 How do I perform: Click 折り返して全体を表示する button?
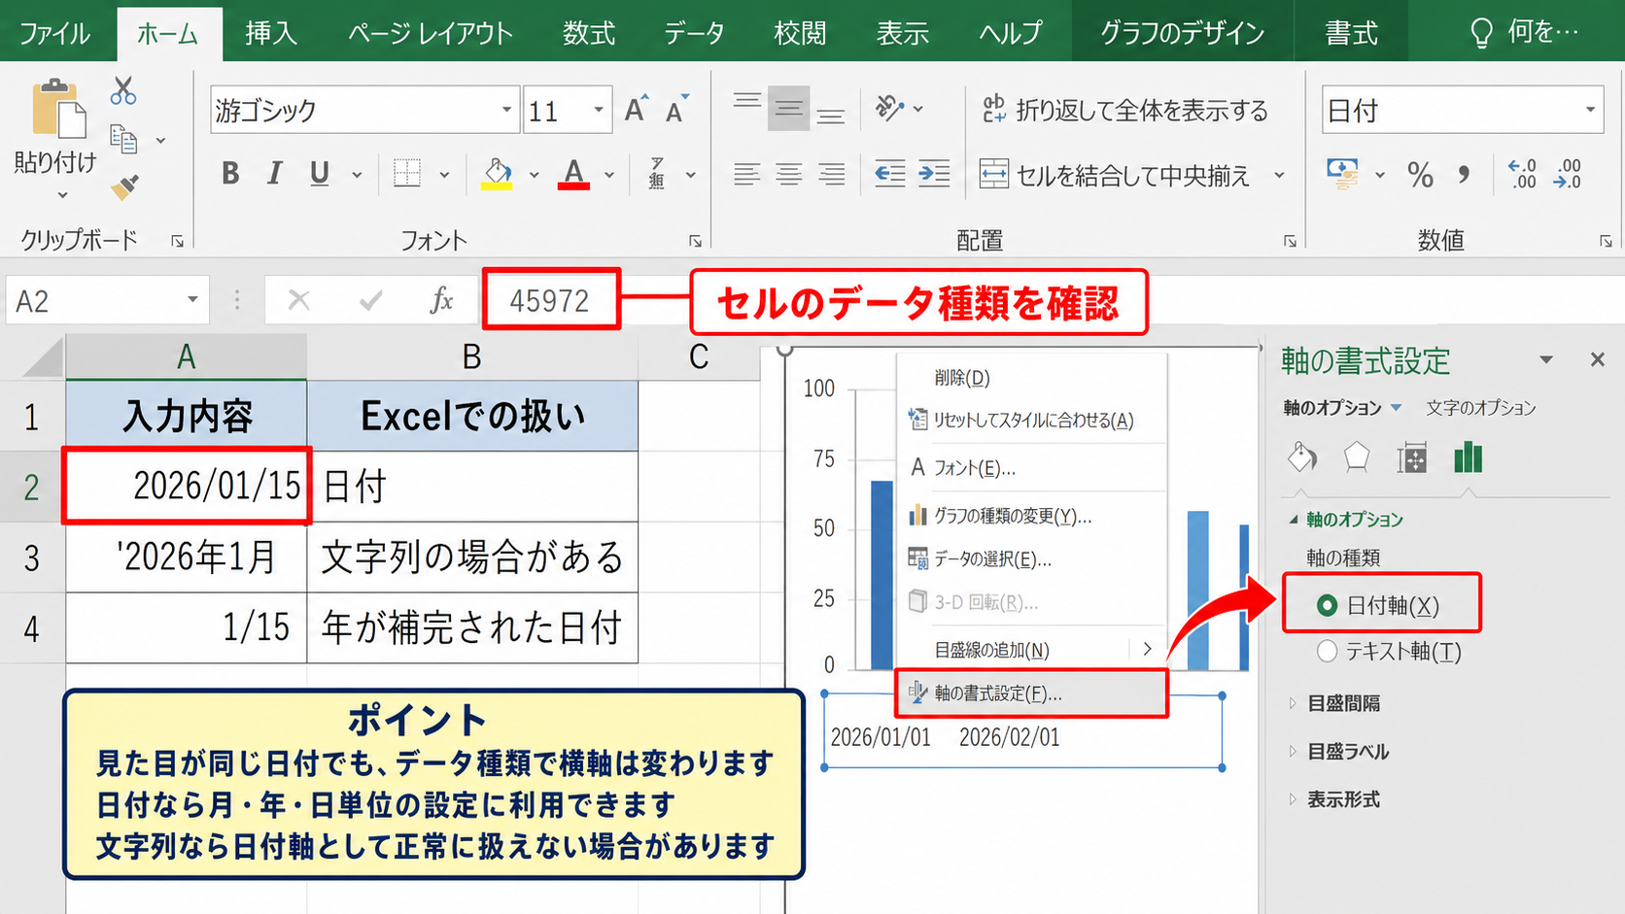pyautogui.click(x=1124, y=110)
